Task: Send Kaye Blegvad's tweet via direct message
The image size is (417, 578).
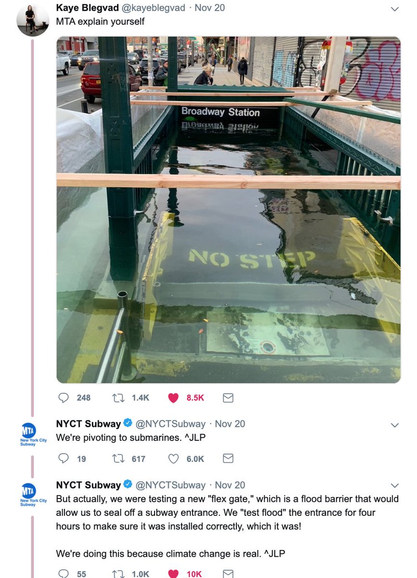Action: pyautogui.click(x=228, y=398)
